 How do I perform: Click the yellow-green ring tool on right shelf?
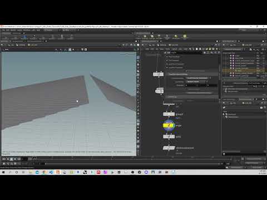coord(185,37)
